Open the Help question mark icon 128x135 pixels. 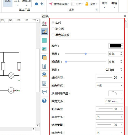pos(44,101)
